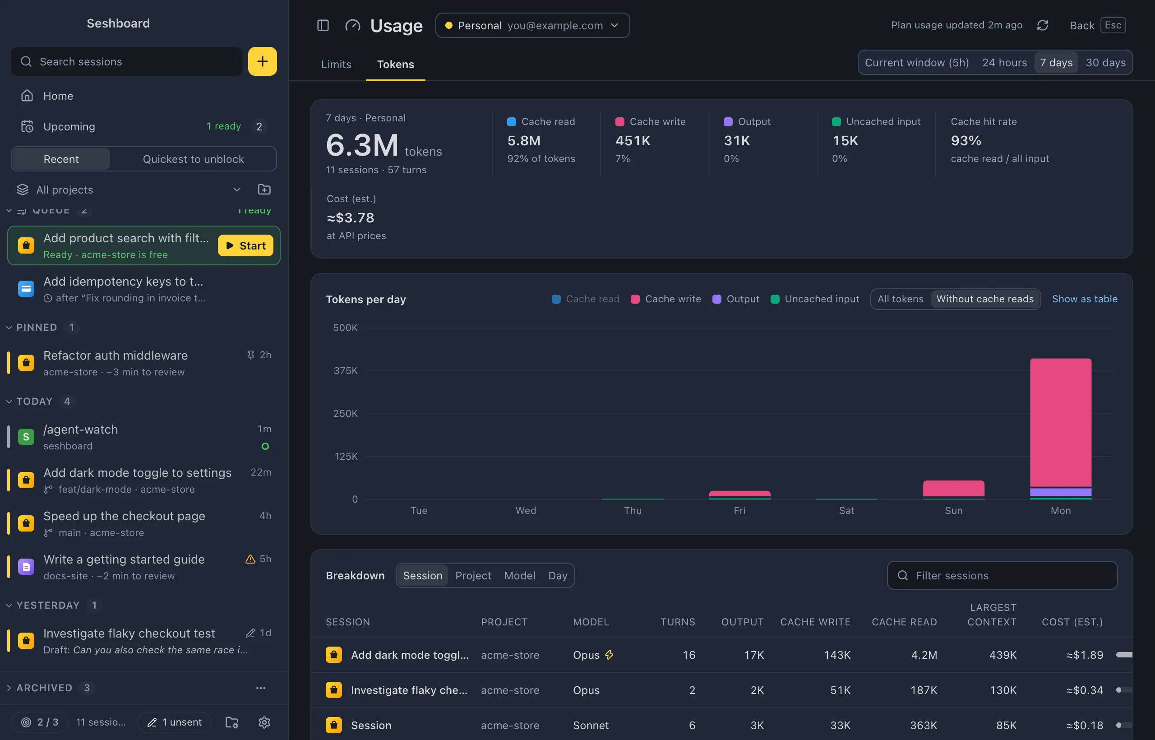Focus the Search sessions field
The height and width of the screenshot is (740, 1155).
[x=127, y=61]
